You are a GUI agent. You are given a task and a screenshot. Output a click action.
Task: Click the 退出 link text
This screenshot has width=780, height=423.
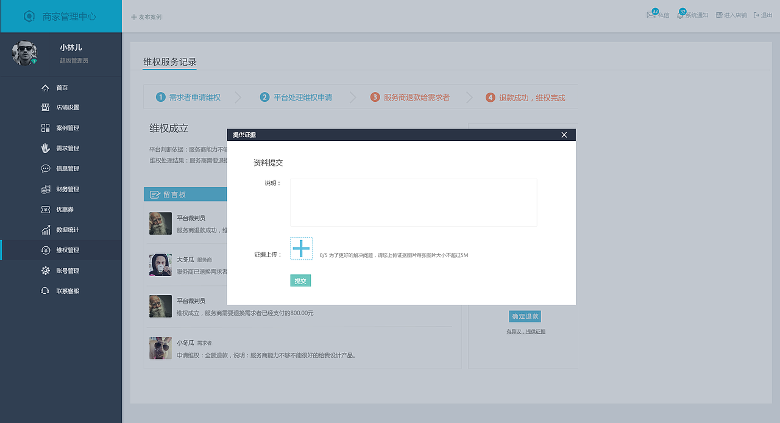point(767,15)
